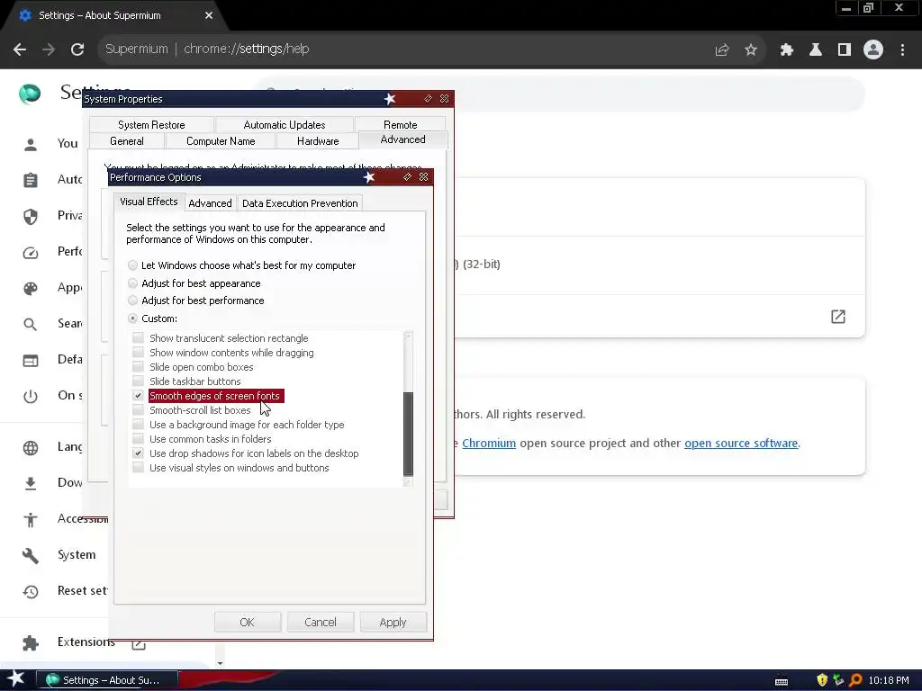This screenshot has height=691, width=922.
Task: Reload the current page
Action: coord(77,49)
